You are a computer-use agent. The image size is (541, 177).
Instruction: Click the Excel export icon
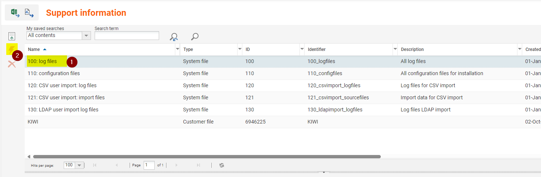(15, 13)
